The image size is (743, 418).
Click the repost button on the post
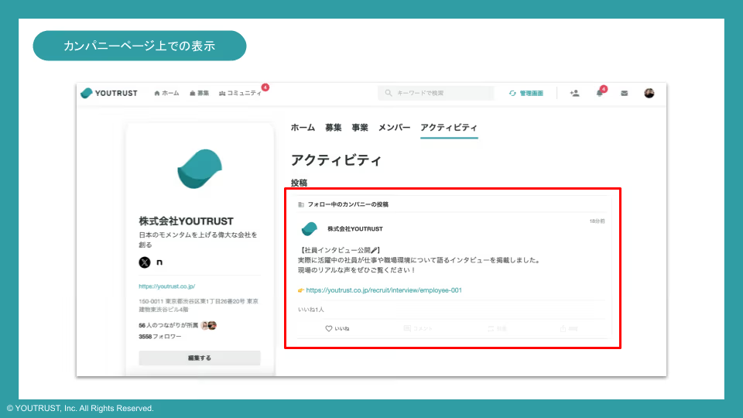coord(497,328)
